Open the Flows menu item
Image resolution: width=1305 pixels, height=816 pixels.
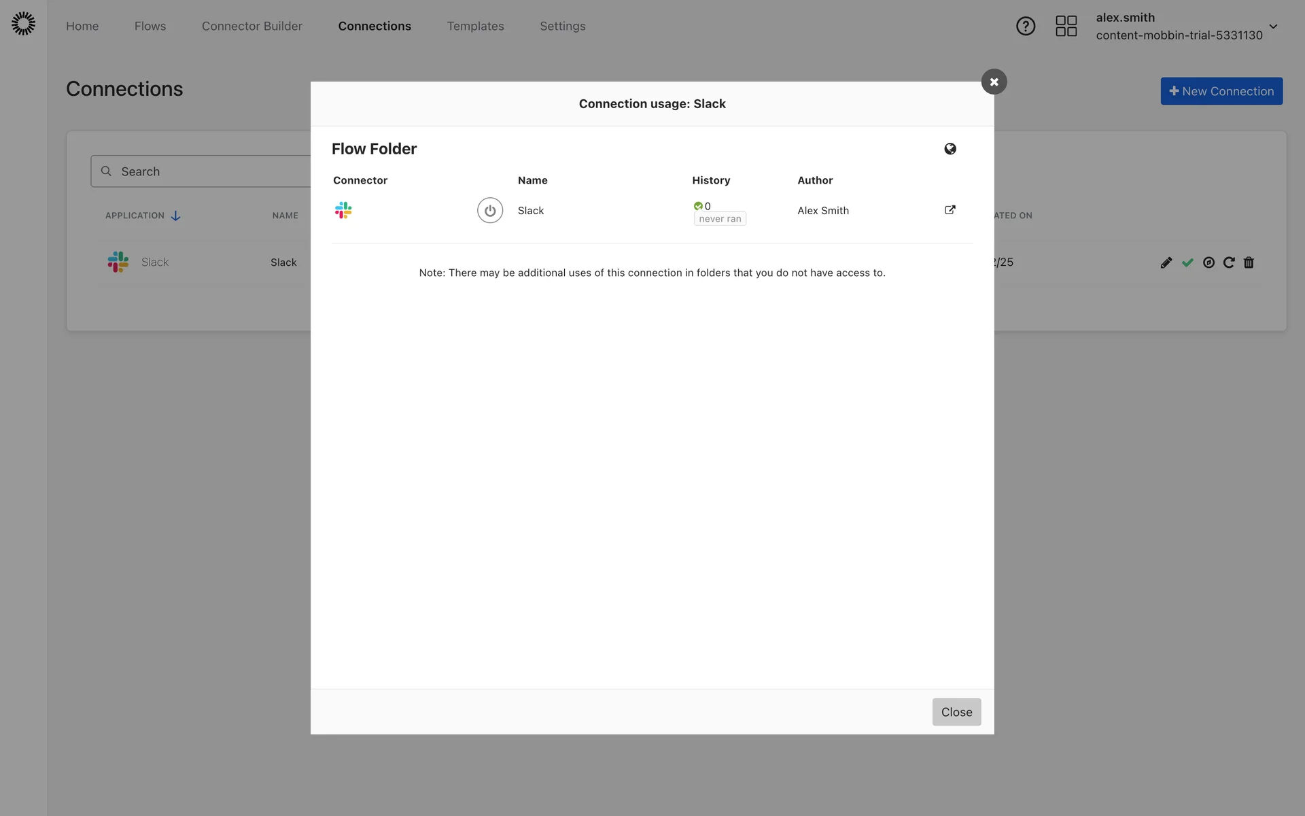pos(150,27)
